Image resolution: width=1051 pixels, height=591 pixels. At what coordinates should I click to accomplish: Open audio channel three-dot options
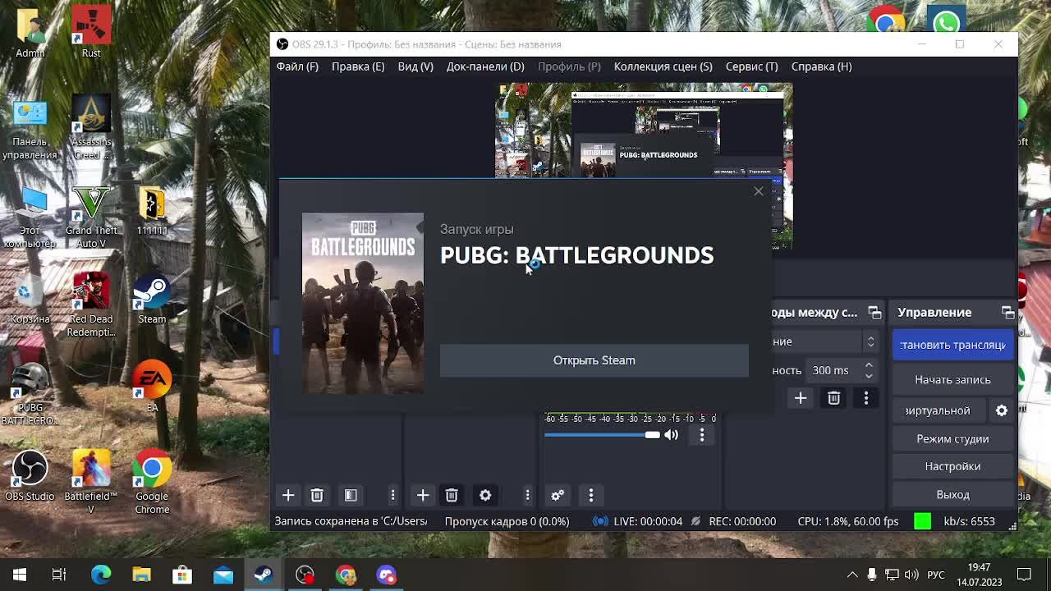[702, 434]
